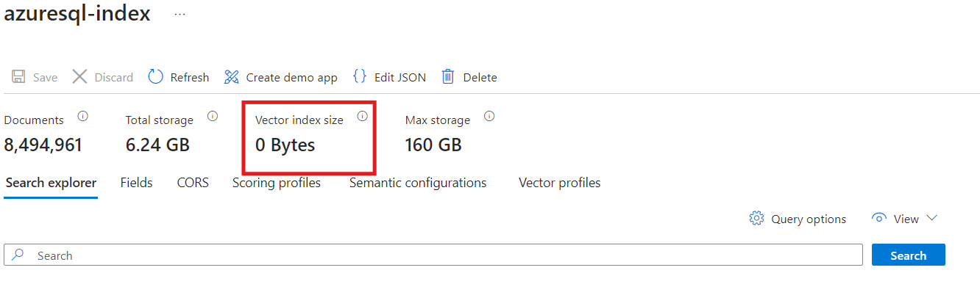Open the Edit JSON editor

click(x=389, y=77)
